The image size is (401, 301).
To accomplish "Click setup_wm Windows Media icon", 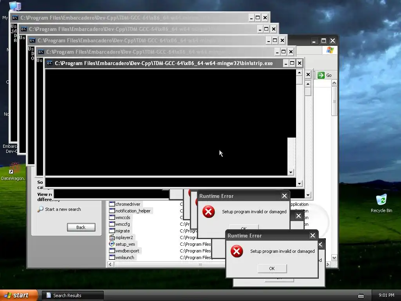I will point(112,244).
